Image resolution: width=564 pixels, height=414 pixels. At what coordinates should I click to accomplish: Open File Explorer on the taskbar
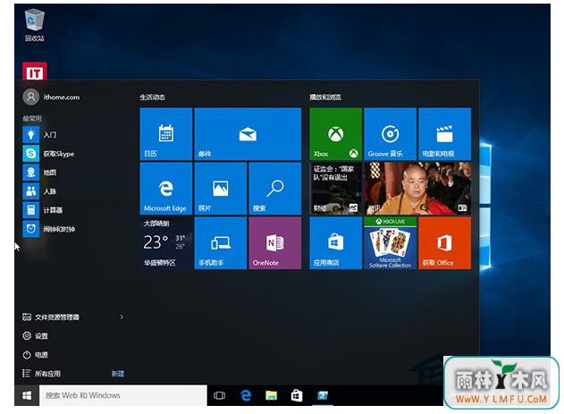pyautogui.click(x=271, y=395)
